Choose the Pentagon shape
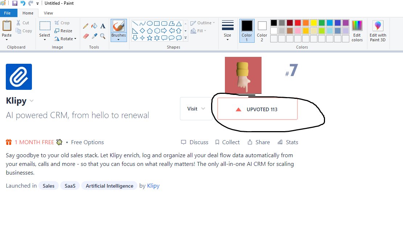The height and width of the screenshot is (234, 403). point(149,31)
